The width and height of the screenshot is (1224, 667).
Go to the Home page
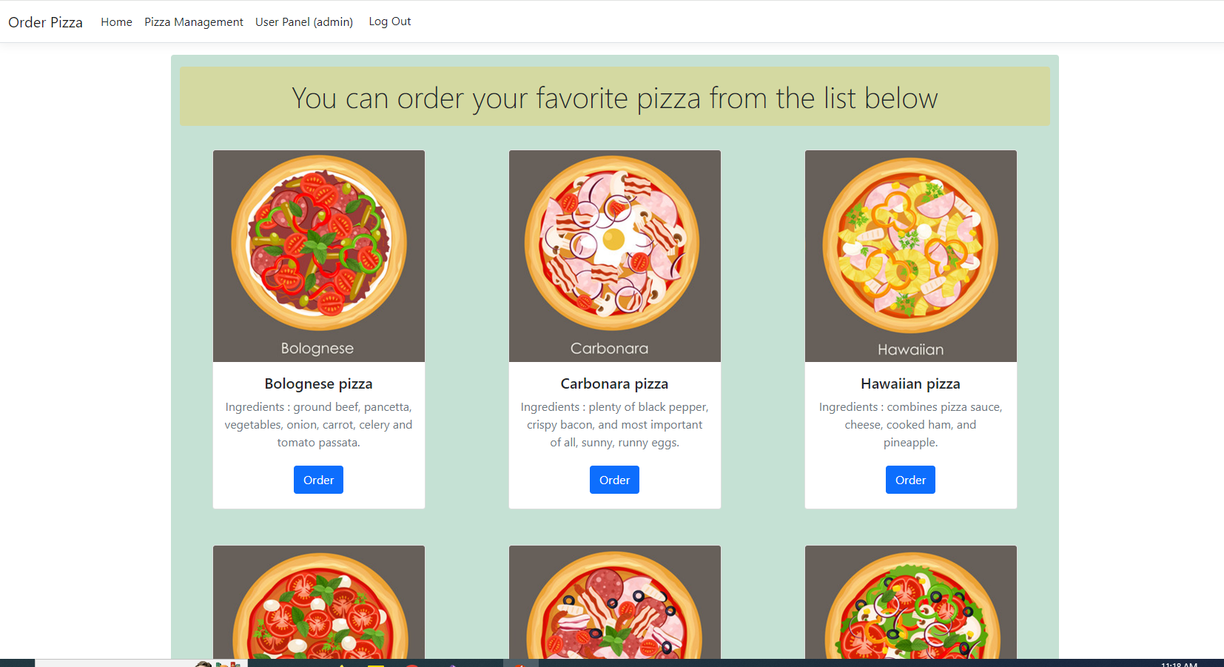[116, 22]
